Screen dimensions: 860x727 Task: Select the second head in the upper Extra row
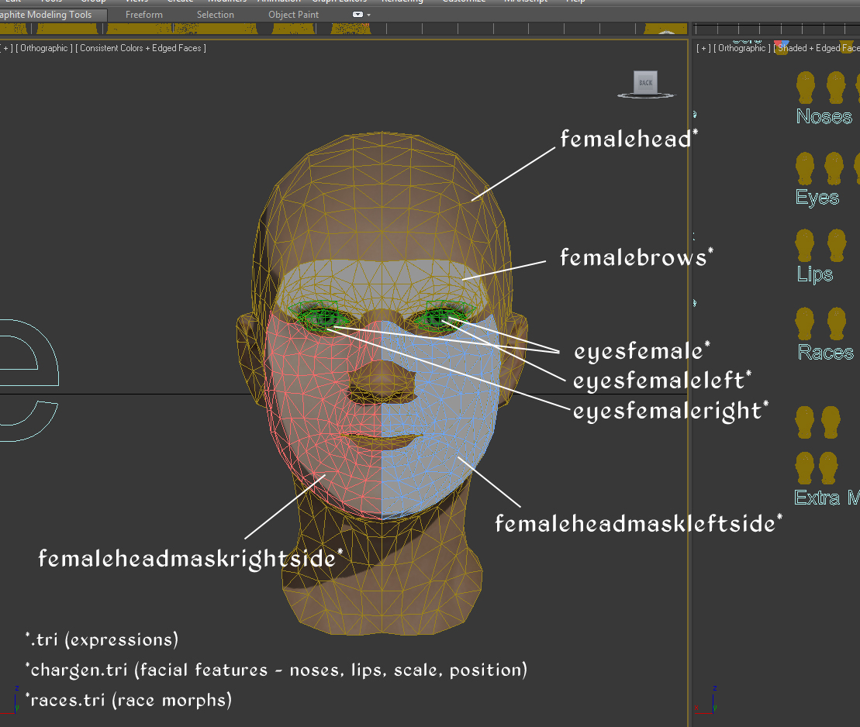(x=831, y=422)
